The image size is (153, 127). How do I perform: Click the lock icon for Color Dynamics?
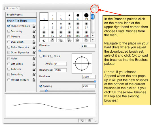(34, 47)
